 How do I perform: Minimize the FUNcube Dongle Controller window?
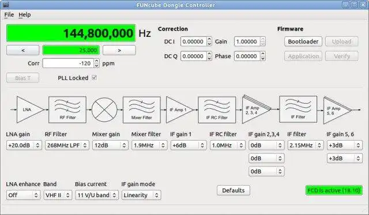tap(345, 5)
